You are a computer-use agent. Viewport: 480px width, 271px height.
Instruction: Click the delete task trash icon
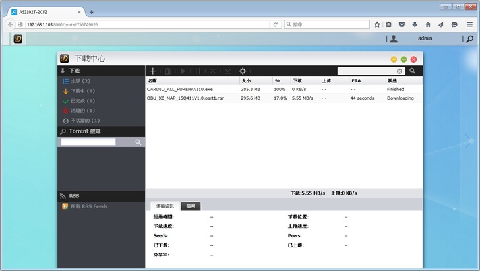coord(168,71)
